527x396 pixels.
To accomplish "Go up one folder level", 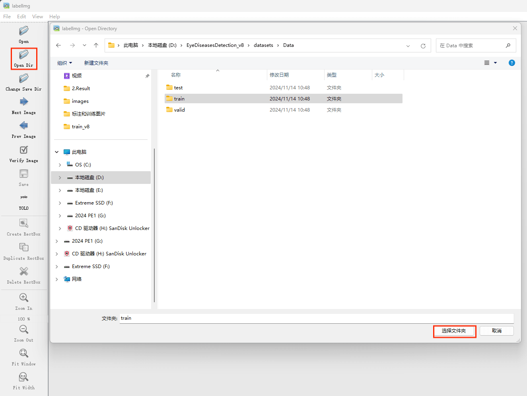I will [96, 45].
